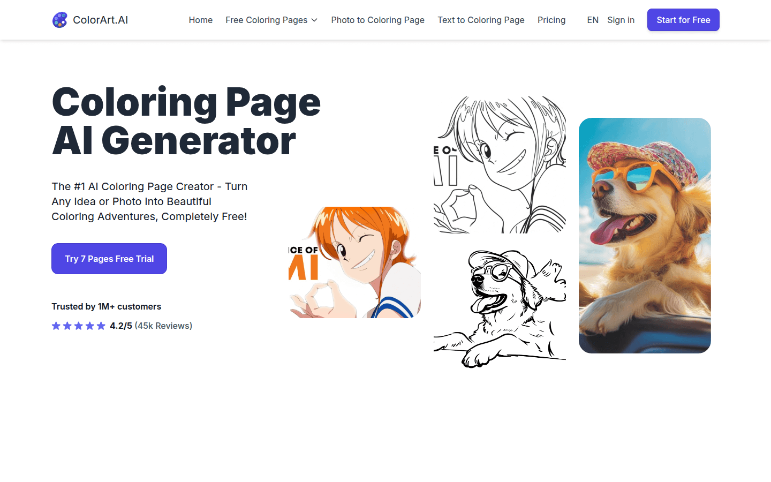Click the third rating star
771x482 pixels.
[x=79, y=326]
